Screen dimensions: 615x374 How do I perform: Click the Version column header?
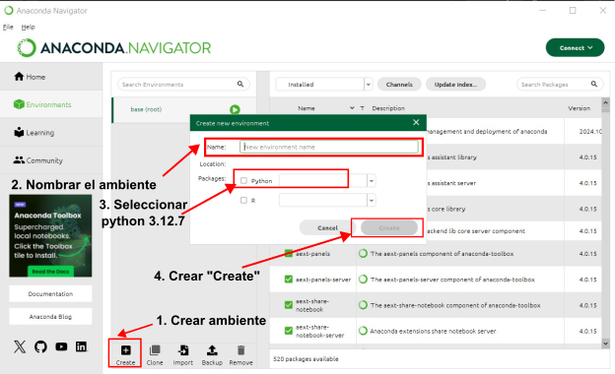tap(579, 108)
